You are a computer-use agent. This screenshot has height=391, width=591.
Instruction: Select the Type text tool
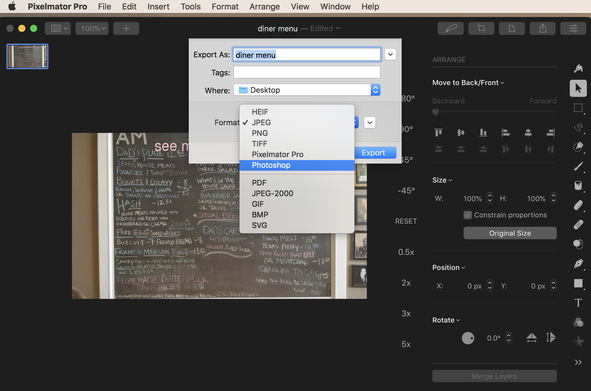[578, 303]
